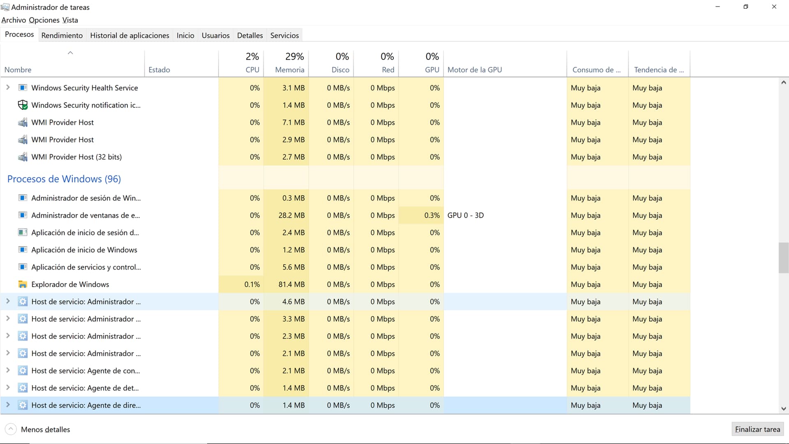Sort by the Disco column header

331,64
